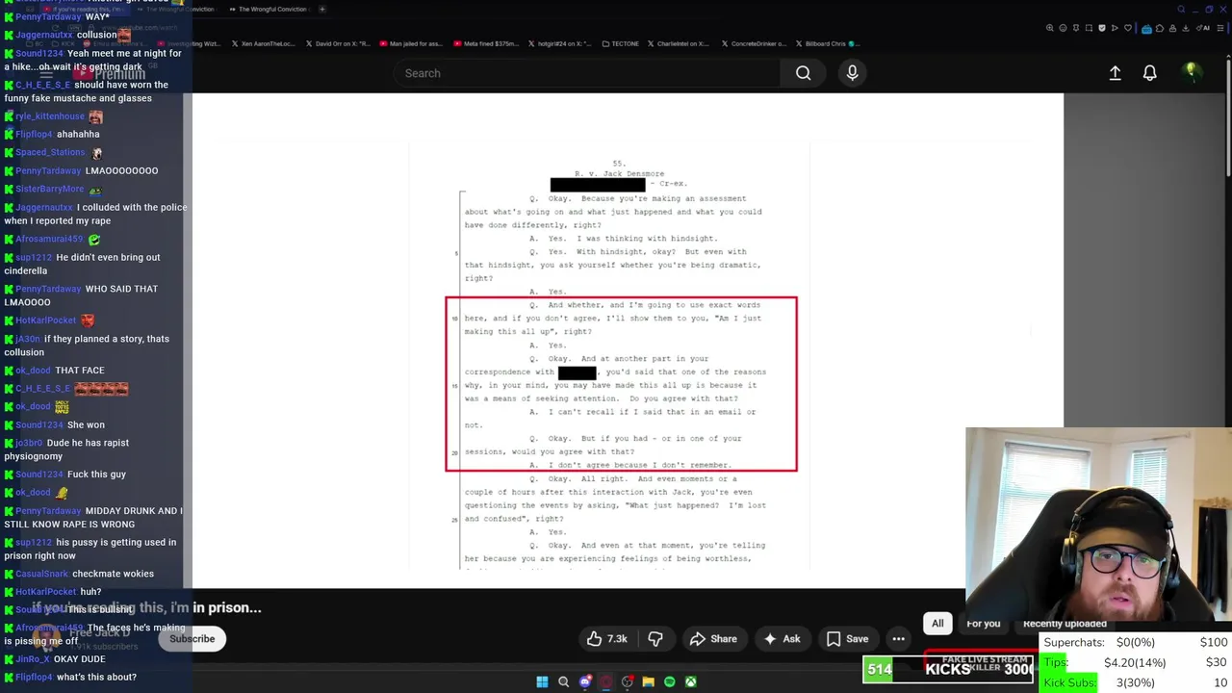Focus the YouTube Search field
Image resolution: width=1232 pixels, height=693 pixels.
tap(587, 73)
